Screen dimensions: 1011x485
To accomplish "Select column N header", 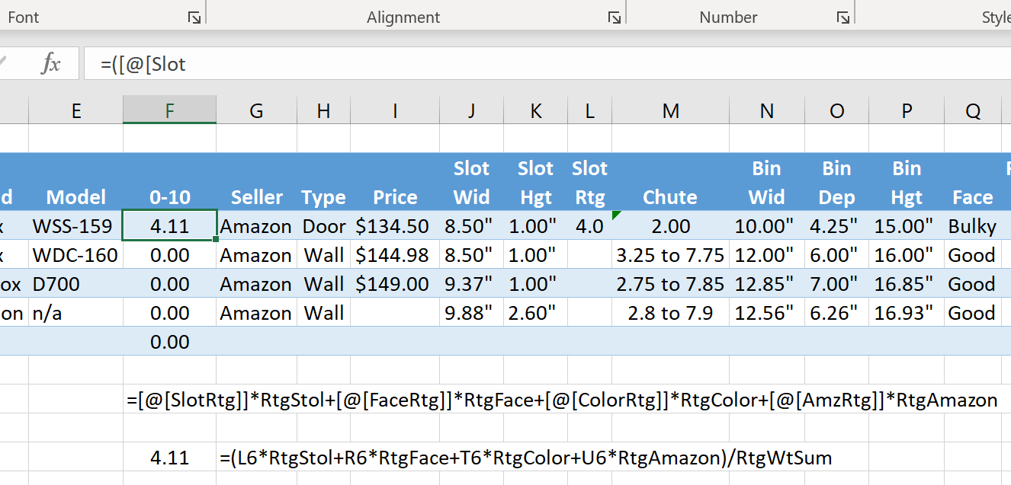I will (766, 111).
